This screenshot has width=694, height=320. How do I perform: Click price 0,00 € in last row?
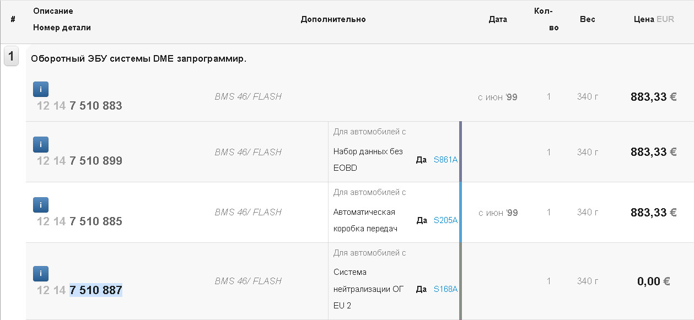pos(653,281)
